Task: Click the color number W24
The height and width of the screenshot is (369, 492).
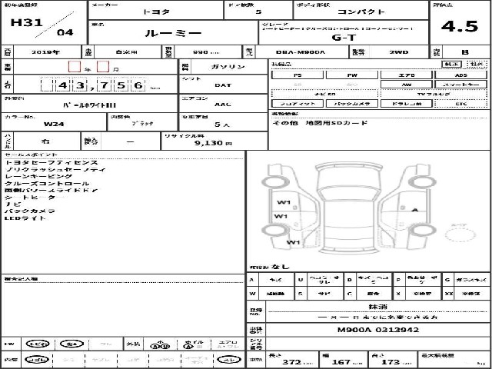Action: click(x=54, y=124)
